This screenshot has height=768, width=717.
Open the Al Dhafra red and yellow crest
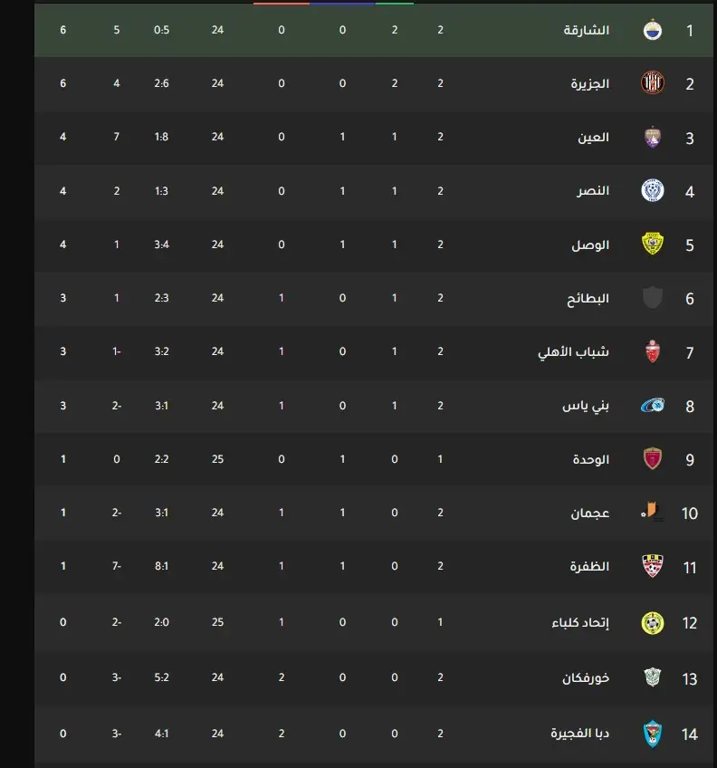tap(653, 566)
